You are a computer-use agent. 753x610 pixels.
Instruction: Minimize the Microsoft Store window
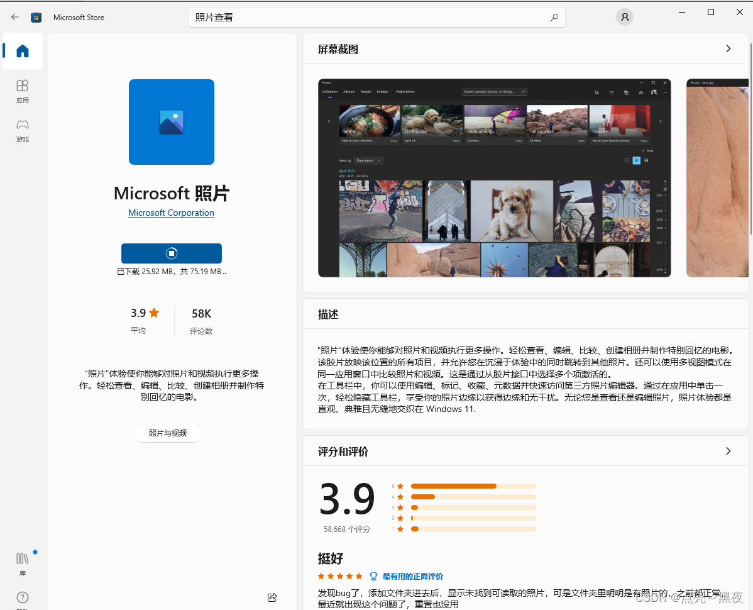click(681, 12)
